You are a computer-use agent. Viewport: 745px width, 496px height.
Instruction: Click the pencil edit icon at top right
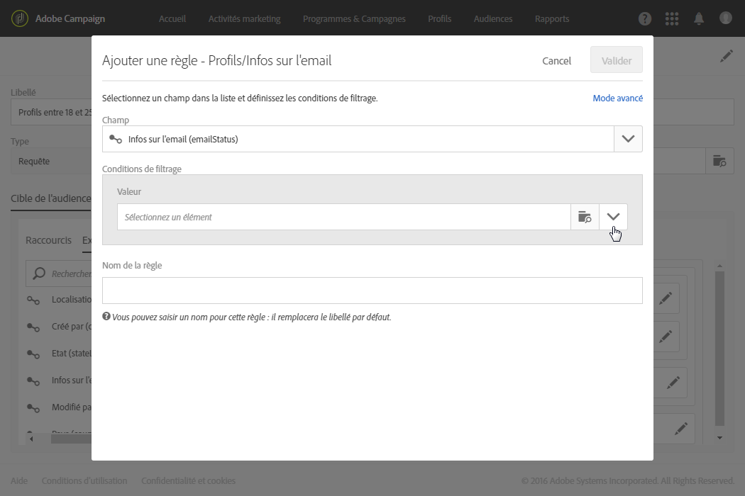coord(726,56)
